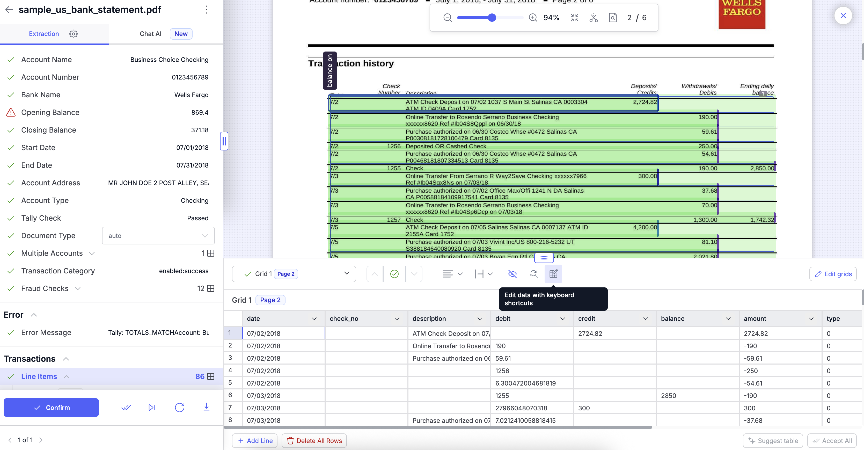Collapse the Transactions section
This screenshot has width=864, height=450.
tap(66, 359)
